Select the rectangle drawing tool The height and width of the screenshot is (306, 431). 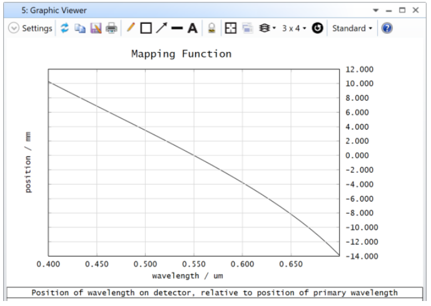146,28
